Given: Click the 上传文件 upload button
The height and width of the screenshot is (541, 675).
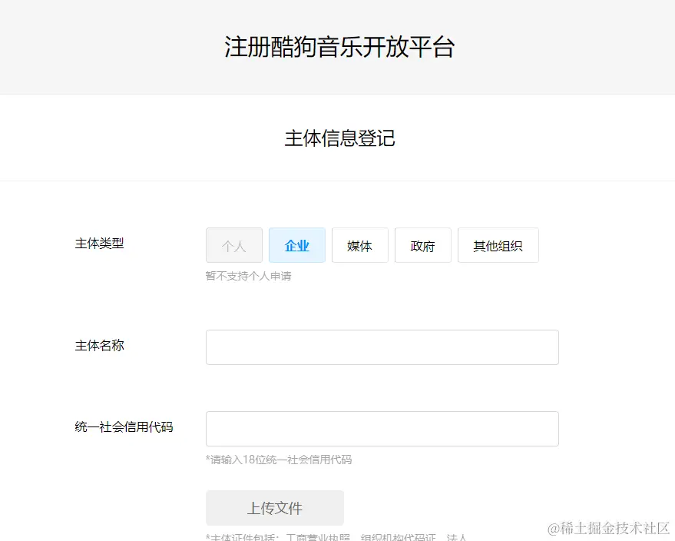Looking at the screenshot, I should [274, 507].
